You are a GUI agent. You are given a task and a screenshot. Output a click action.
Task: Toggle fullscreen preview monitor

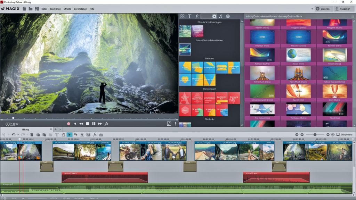point(169,124)
